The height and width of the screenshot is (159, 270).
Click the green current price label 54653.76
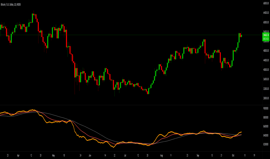coord(266,35)
